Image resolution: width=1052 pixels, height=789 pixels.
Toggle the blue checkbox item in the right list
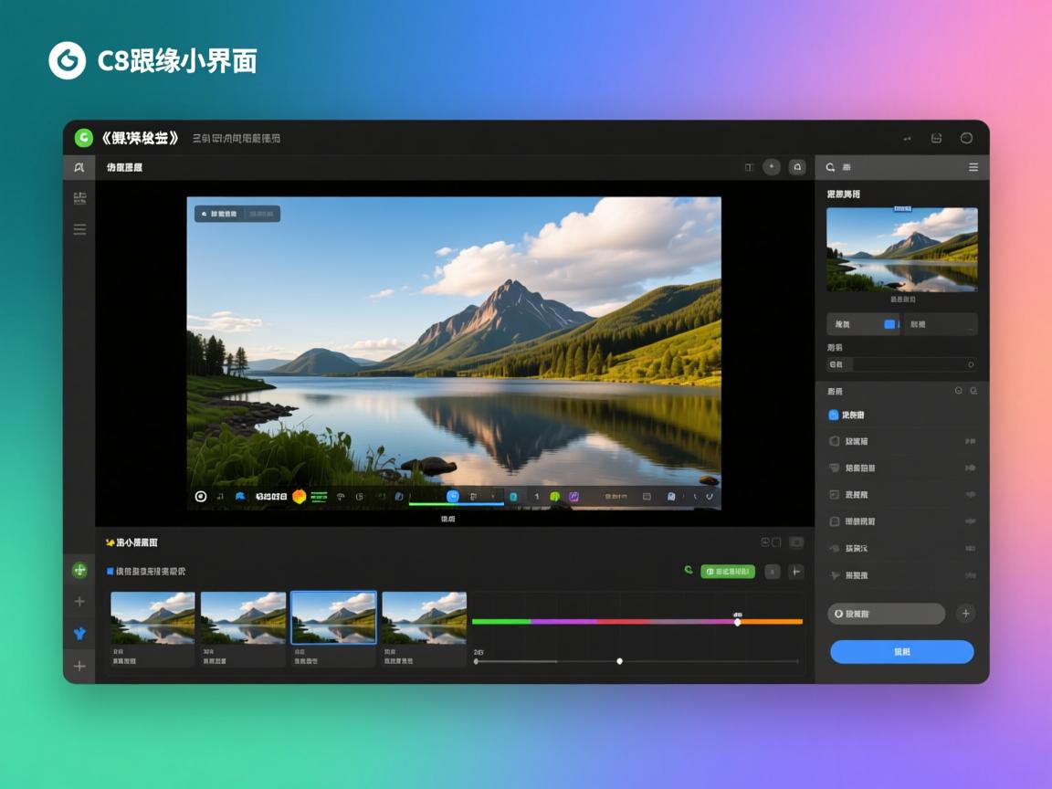click(x=833, y=415)
